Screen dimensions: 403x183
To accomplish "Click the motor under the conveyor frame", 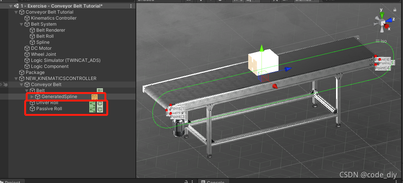I will click(178, 128).
